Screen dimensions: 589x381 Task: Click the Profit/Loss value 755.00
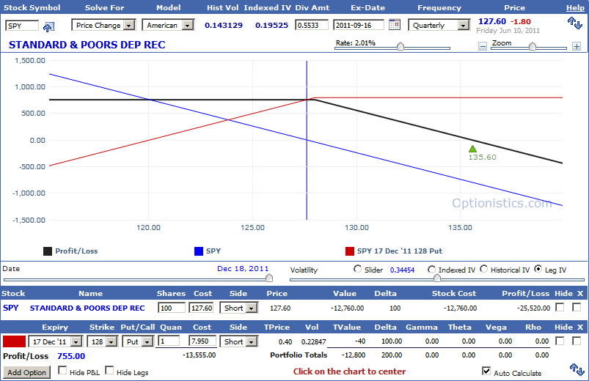coord(71,356)
